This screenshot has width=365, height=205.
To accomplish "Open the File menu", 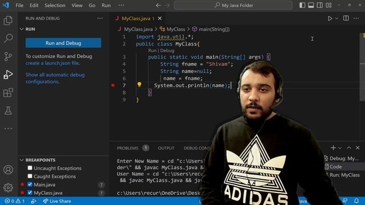I will (x=19, y=5).
